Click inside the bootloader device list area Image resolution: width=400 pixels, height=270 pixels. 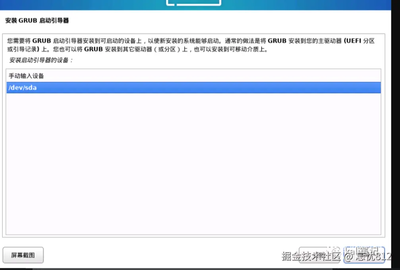193,159
